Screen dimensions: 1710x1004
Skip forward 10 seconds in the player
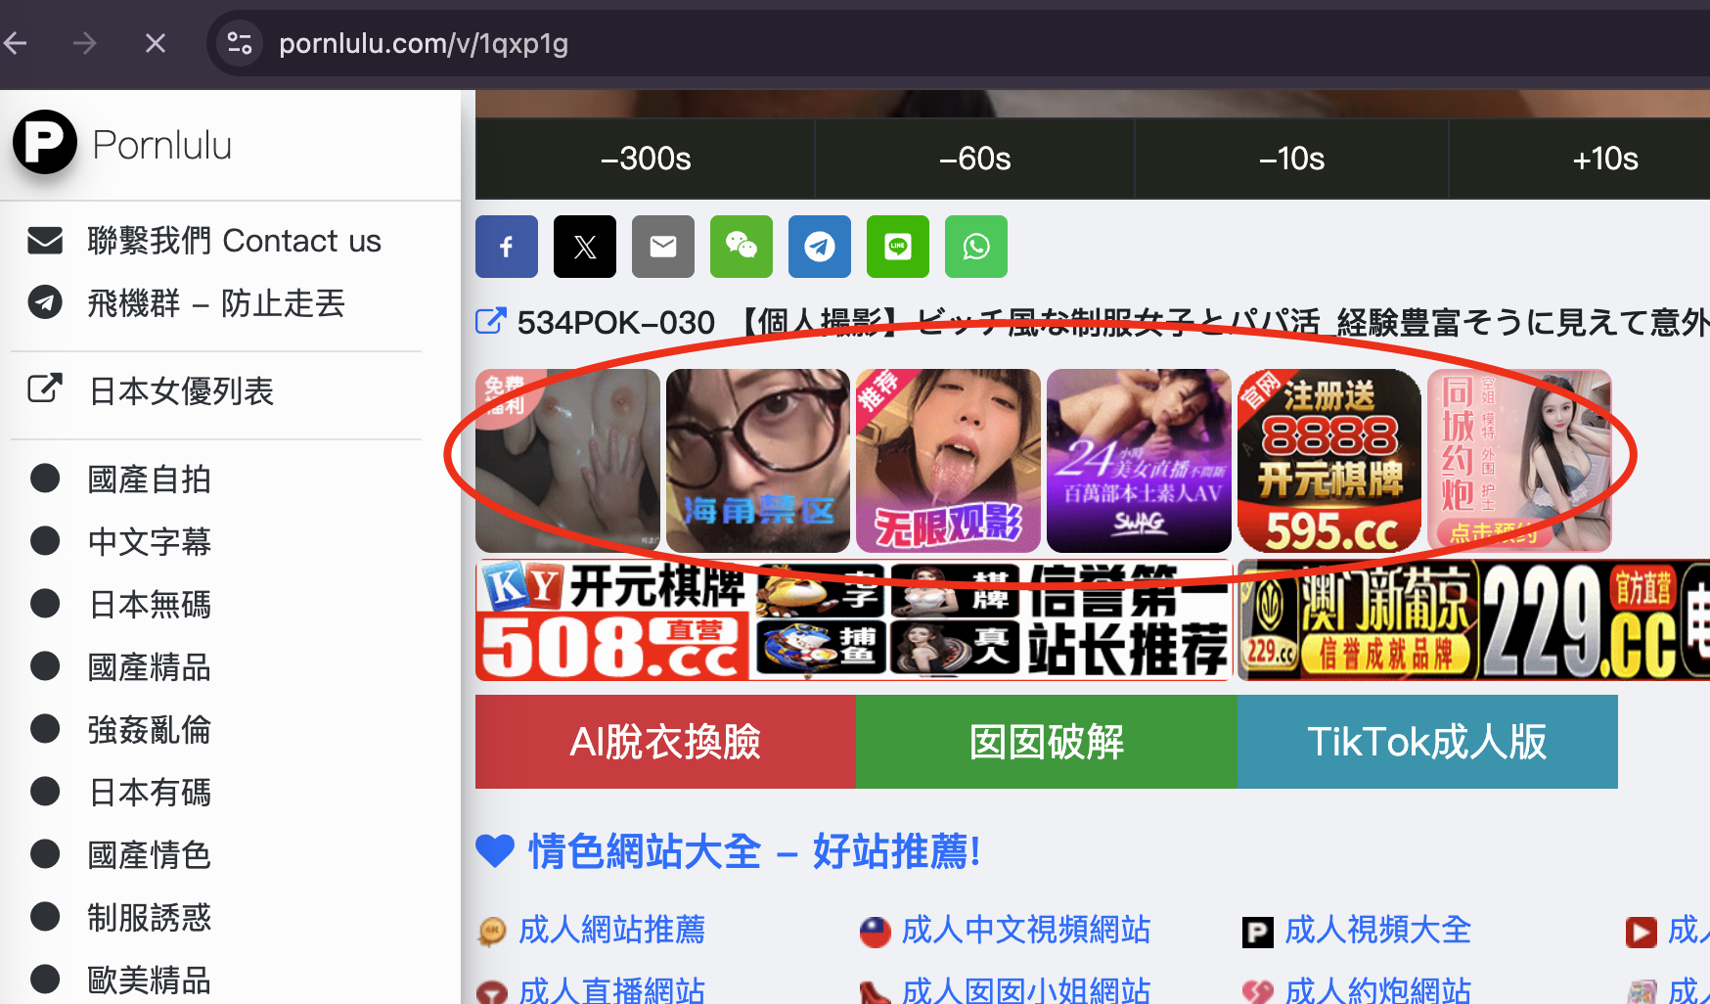[x=1604, y=159]
